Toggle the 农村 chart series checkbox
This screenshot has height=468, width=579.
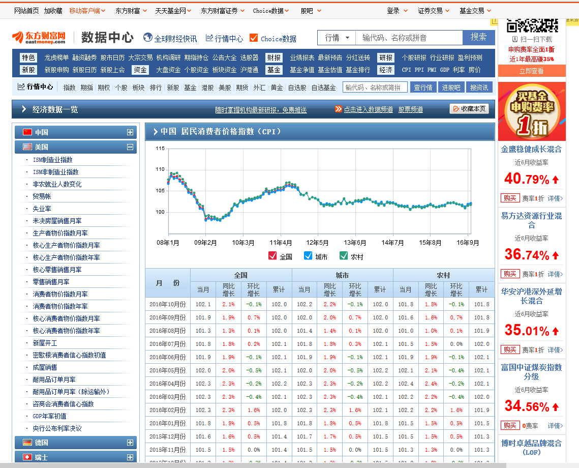click(x=344, y=256)
